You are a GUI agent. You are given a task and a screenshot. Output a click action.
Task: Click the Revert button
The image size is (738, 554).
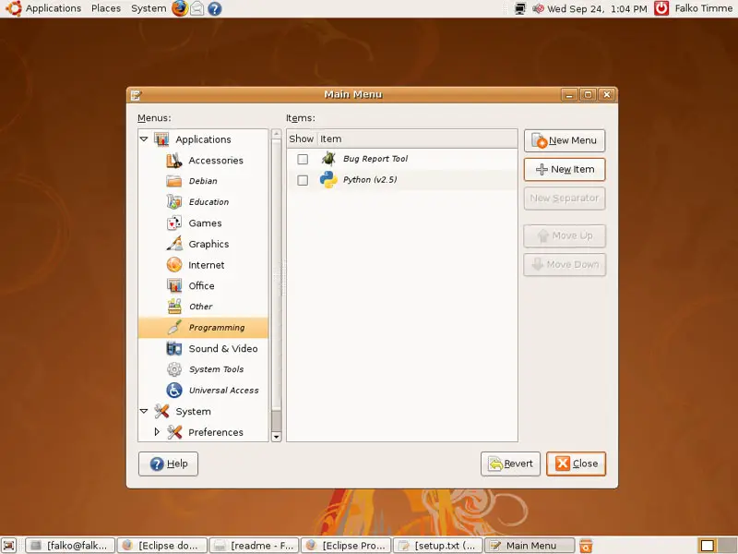coord(510,464)
